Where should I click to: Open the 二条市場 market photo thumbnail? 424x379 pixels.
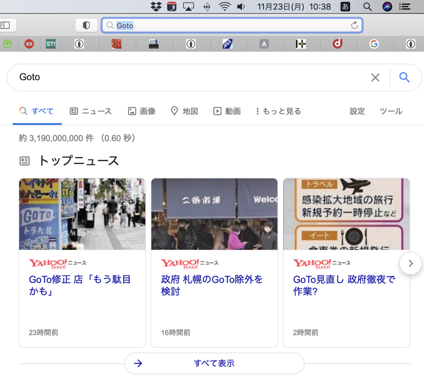[x=214, y=214]
